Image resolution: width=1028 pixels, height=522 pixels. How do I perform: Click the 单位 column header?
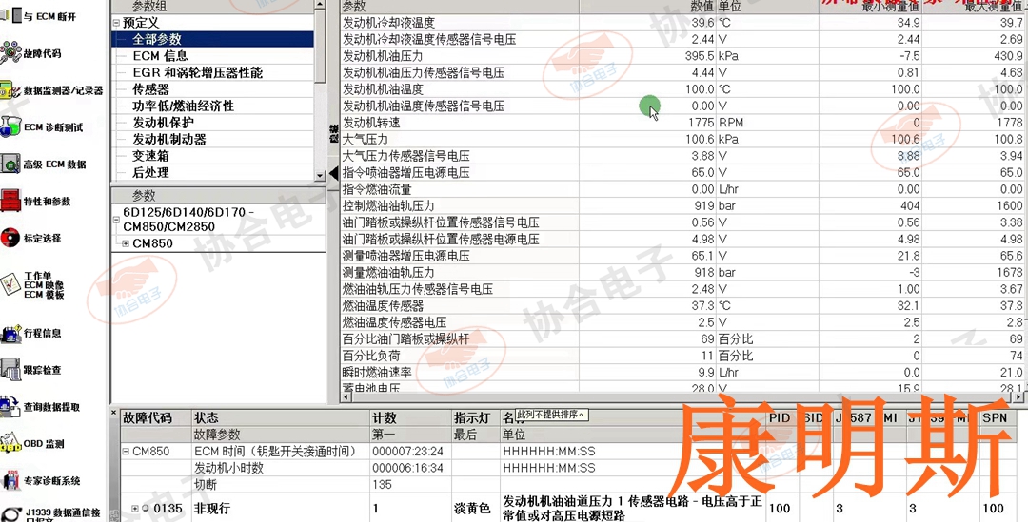pos(767,6)
